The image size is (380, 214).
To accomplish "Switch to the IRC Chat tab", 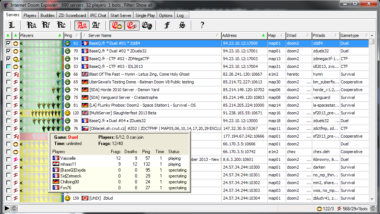I will tap(98, 15).
